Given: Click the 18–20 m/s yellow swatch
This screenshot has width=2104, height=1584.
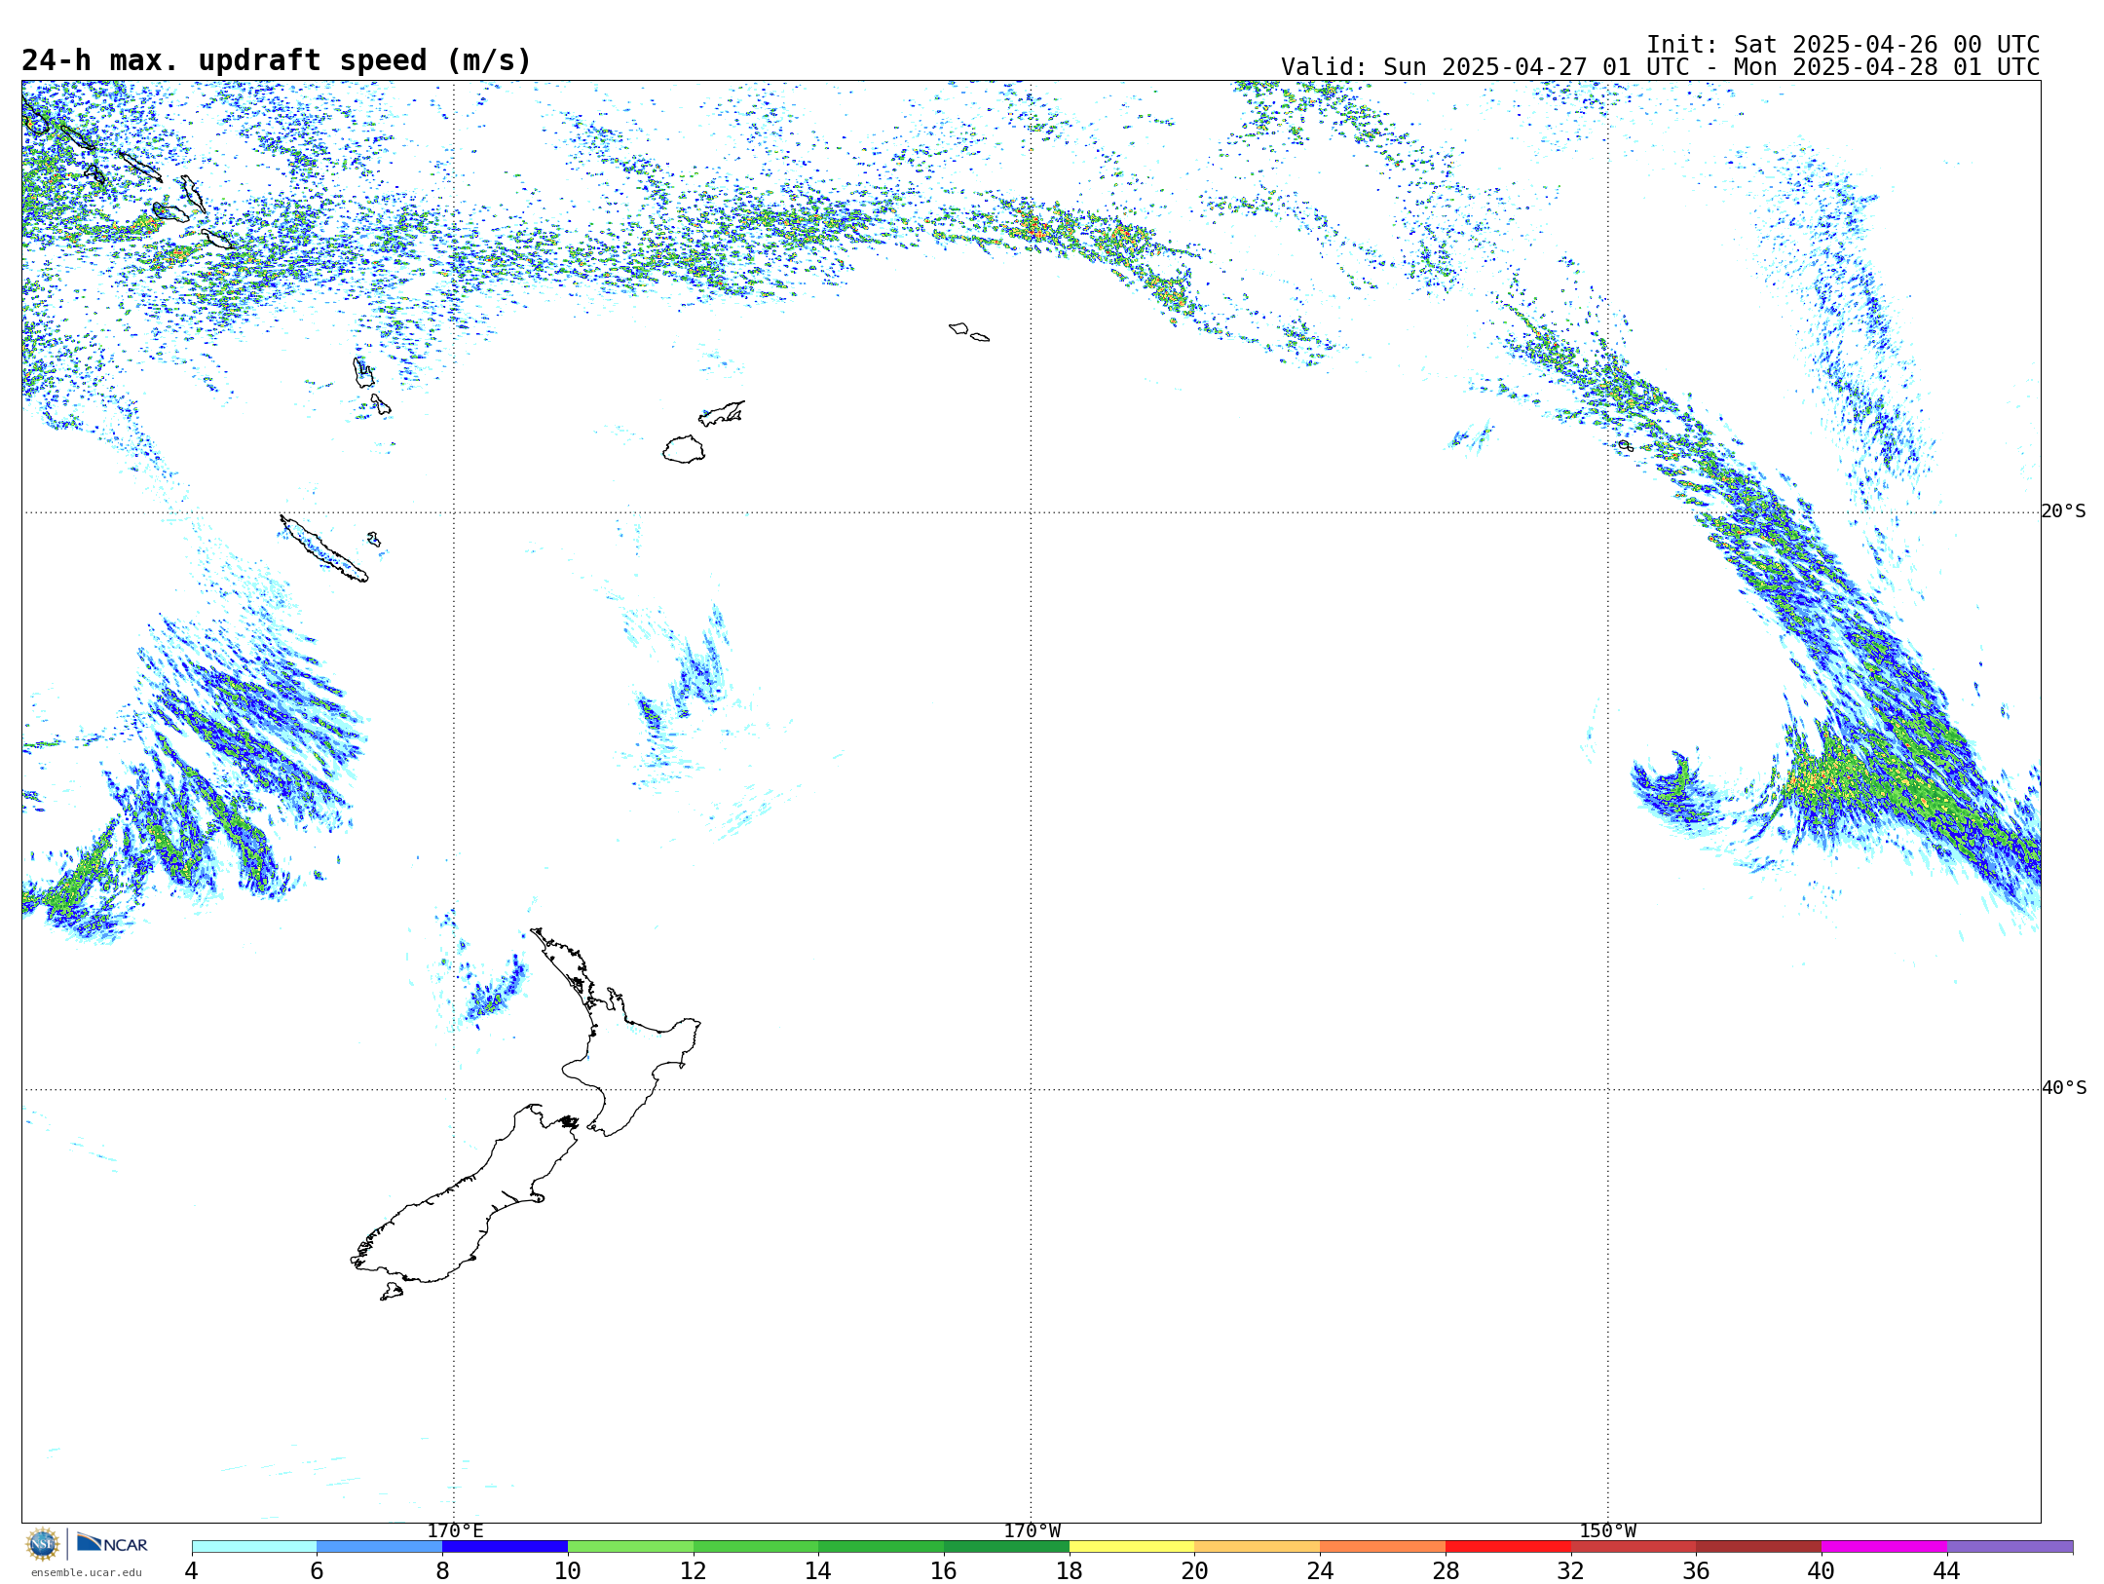Looking at the screenshot, I should point(1132,1547).
